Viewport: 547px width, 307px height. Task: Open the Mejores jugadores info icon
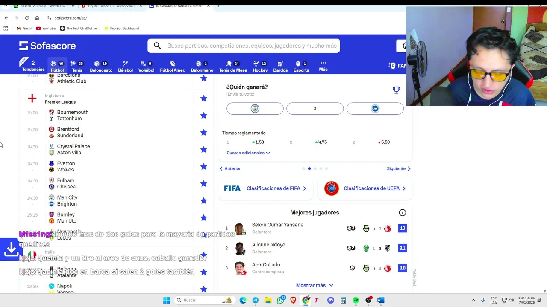[402, 213]
